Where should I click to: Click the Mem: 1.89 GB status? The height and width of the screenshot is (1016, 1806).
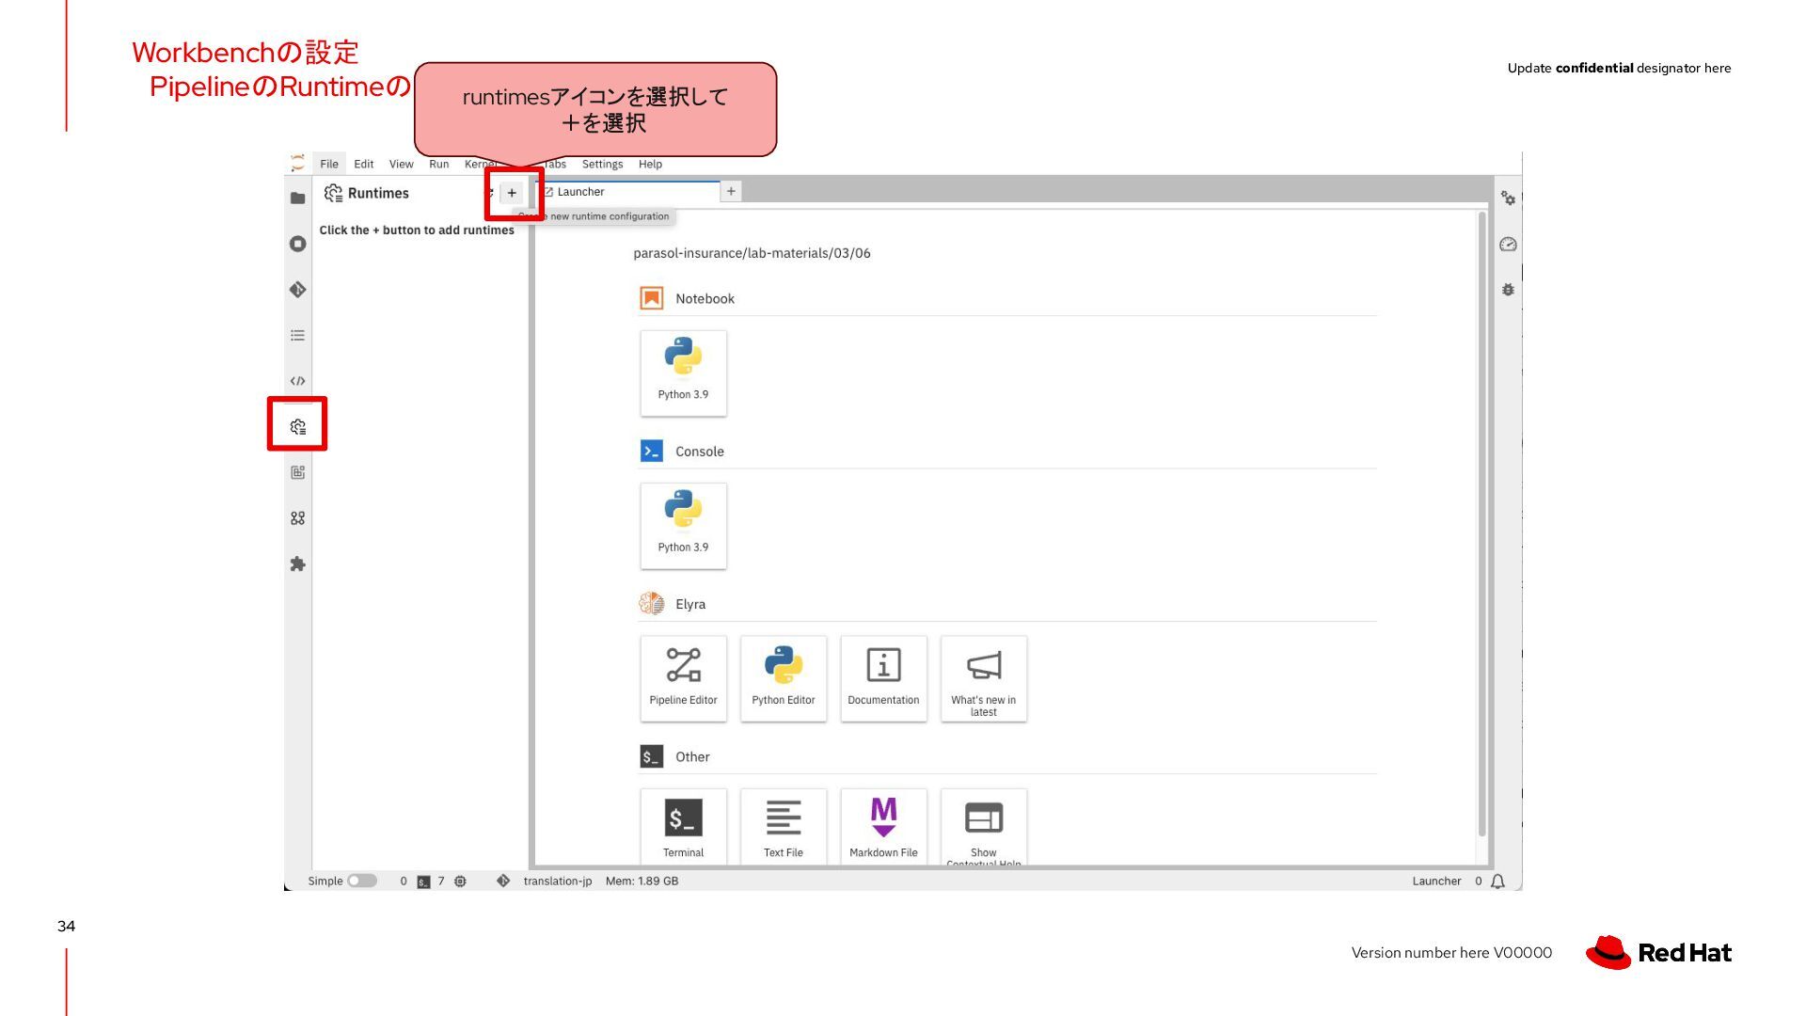pyautogui.click(x=642, y=881)
